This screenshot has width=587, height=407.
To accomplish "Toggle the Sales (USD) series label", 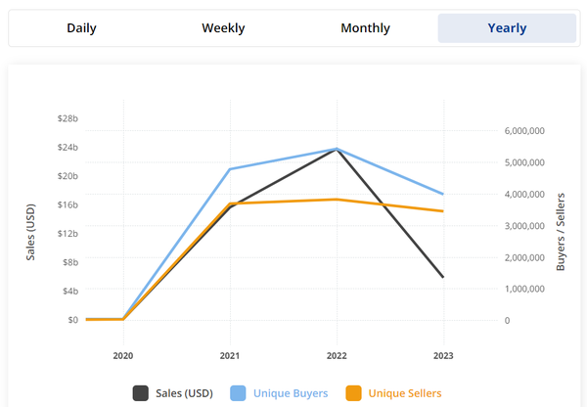I will (184, 393).
